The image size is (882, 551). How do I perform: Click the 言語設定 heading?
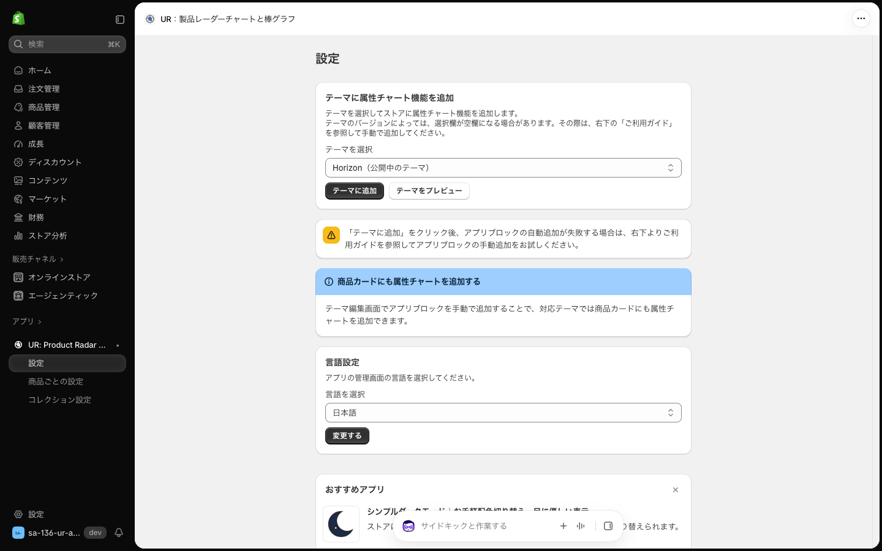[x=342, y=362]
